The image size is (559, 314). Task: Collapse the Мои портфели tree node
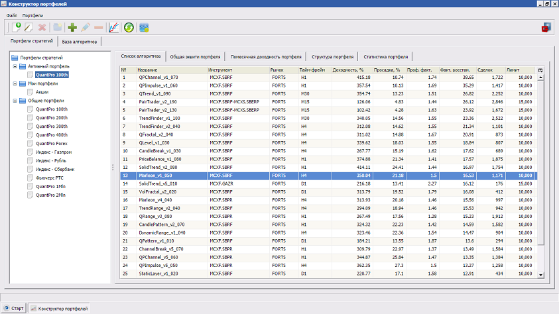(15, 84)
